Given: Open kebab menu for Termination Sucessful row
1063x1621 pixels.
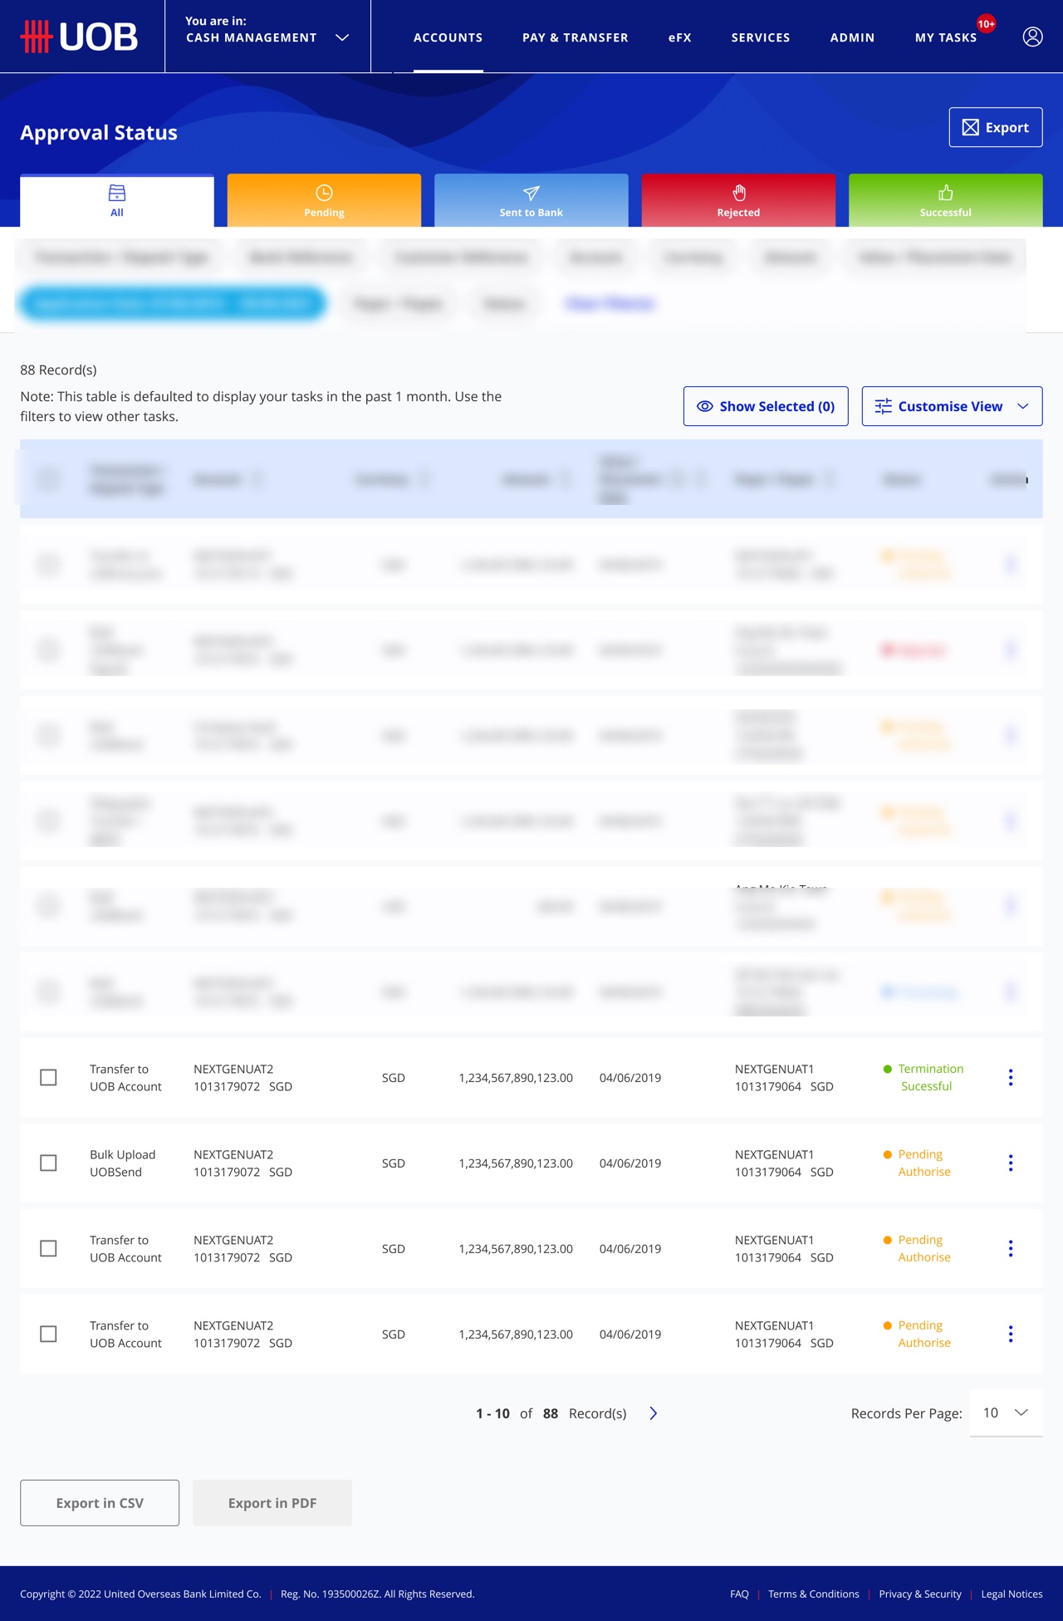Looking at the screenshot, I should coord(1010,1077).
